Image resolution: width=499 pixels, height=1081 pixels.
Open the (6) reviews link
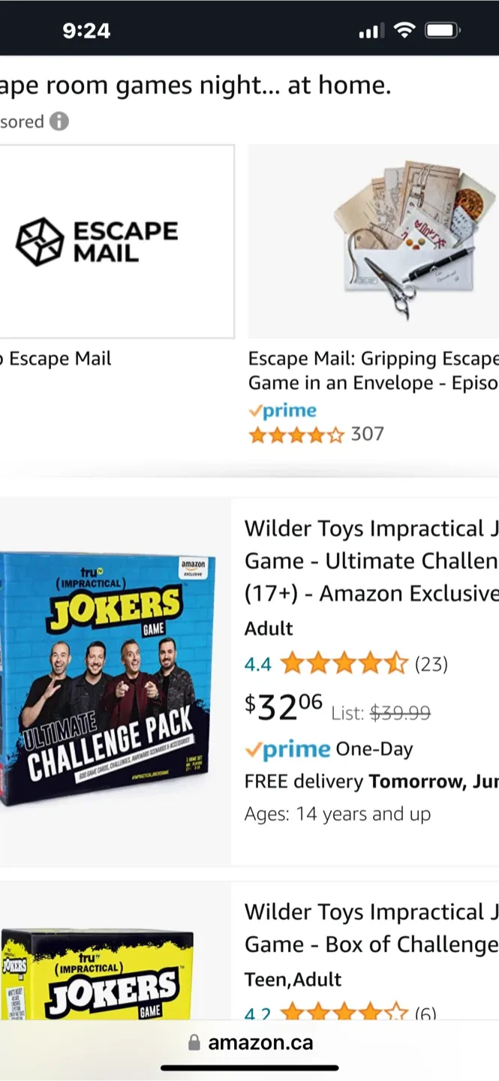click(x=425, y=1013)
